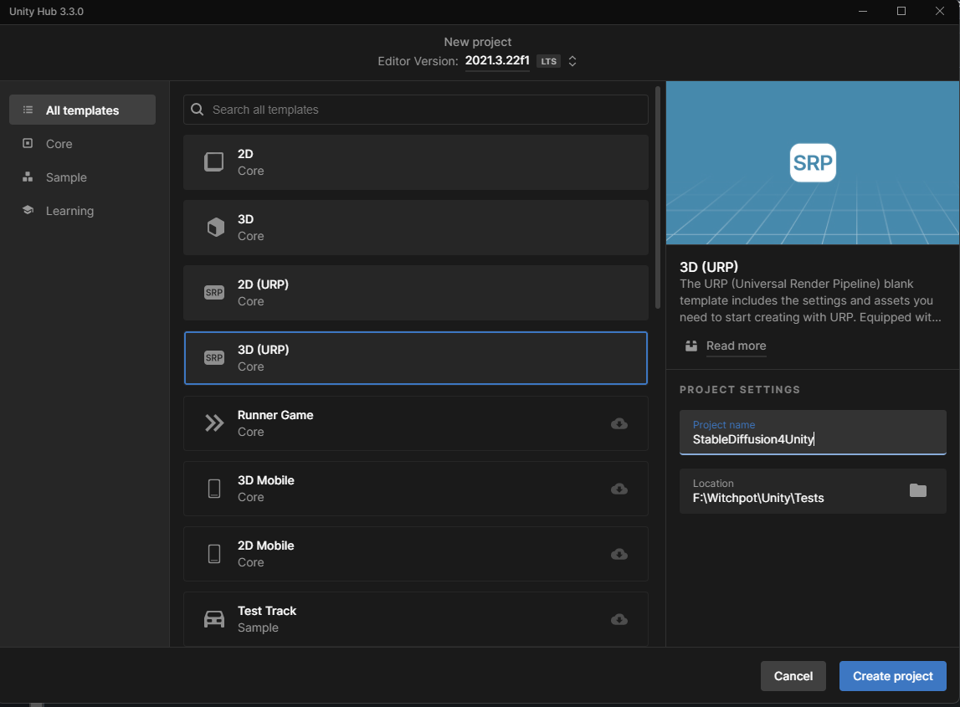
Task: Click the 2D Mobile phone icon
Action: click(x=213, y=554)
